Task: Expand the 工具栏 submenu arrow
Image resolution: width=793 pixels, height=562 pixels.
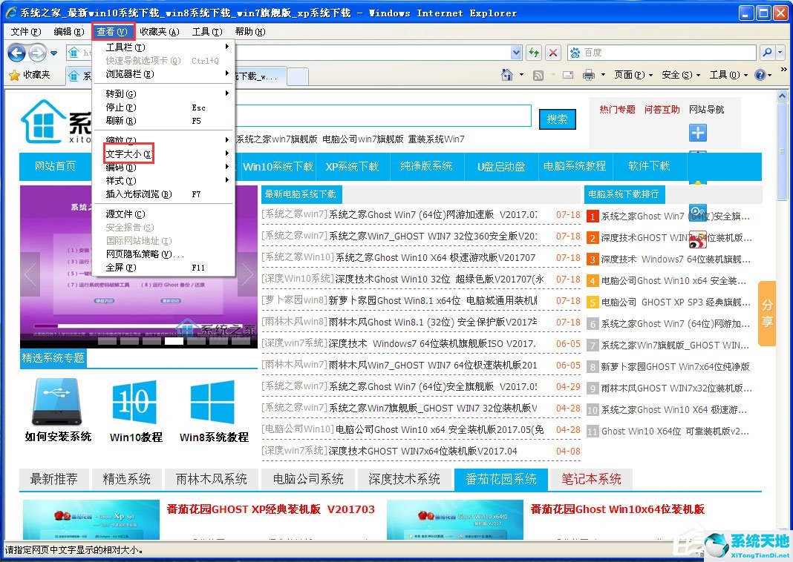Action: pos(227,45)
